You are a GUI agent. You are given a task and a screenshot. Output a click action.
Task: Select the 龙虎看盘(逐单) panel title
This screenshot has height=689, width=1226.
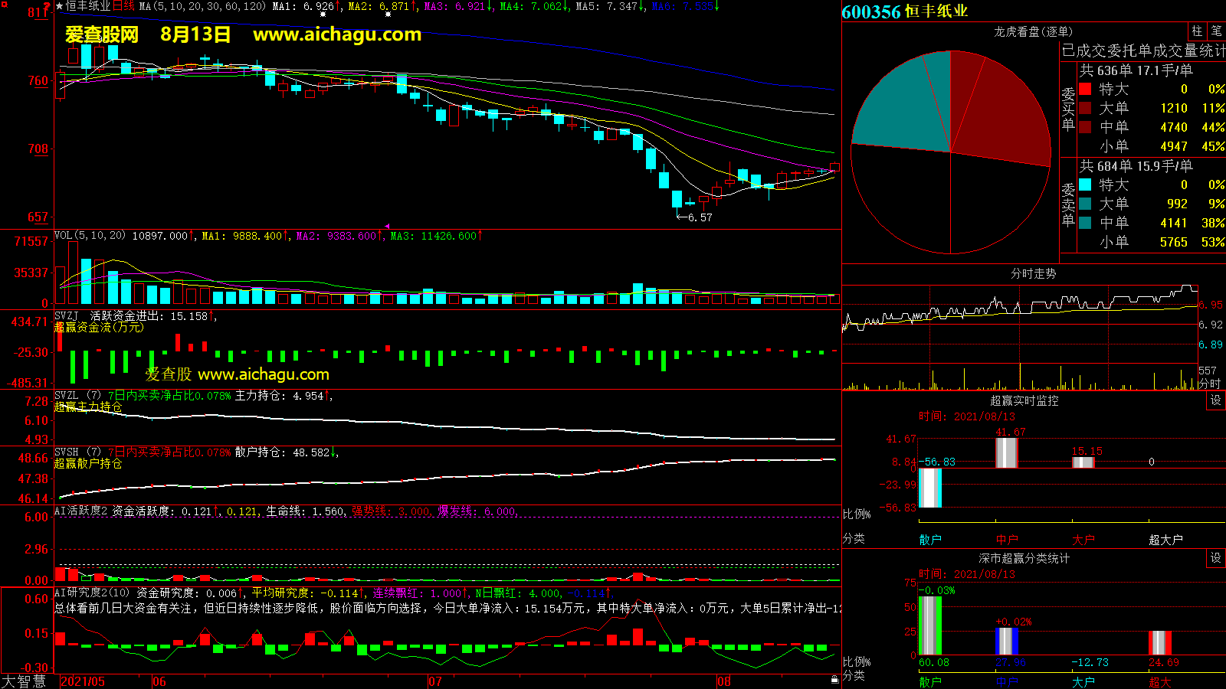coord(1033,31)
